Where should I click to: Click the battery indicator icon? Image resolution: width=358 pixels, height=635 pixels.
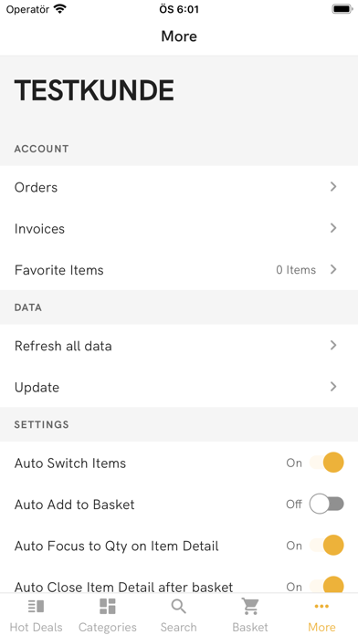click(342, 9)
